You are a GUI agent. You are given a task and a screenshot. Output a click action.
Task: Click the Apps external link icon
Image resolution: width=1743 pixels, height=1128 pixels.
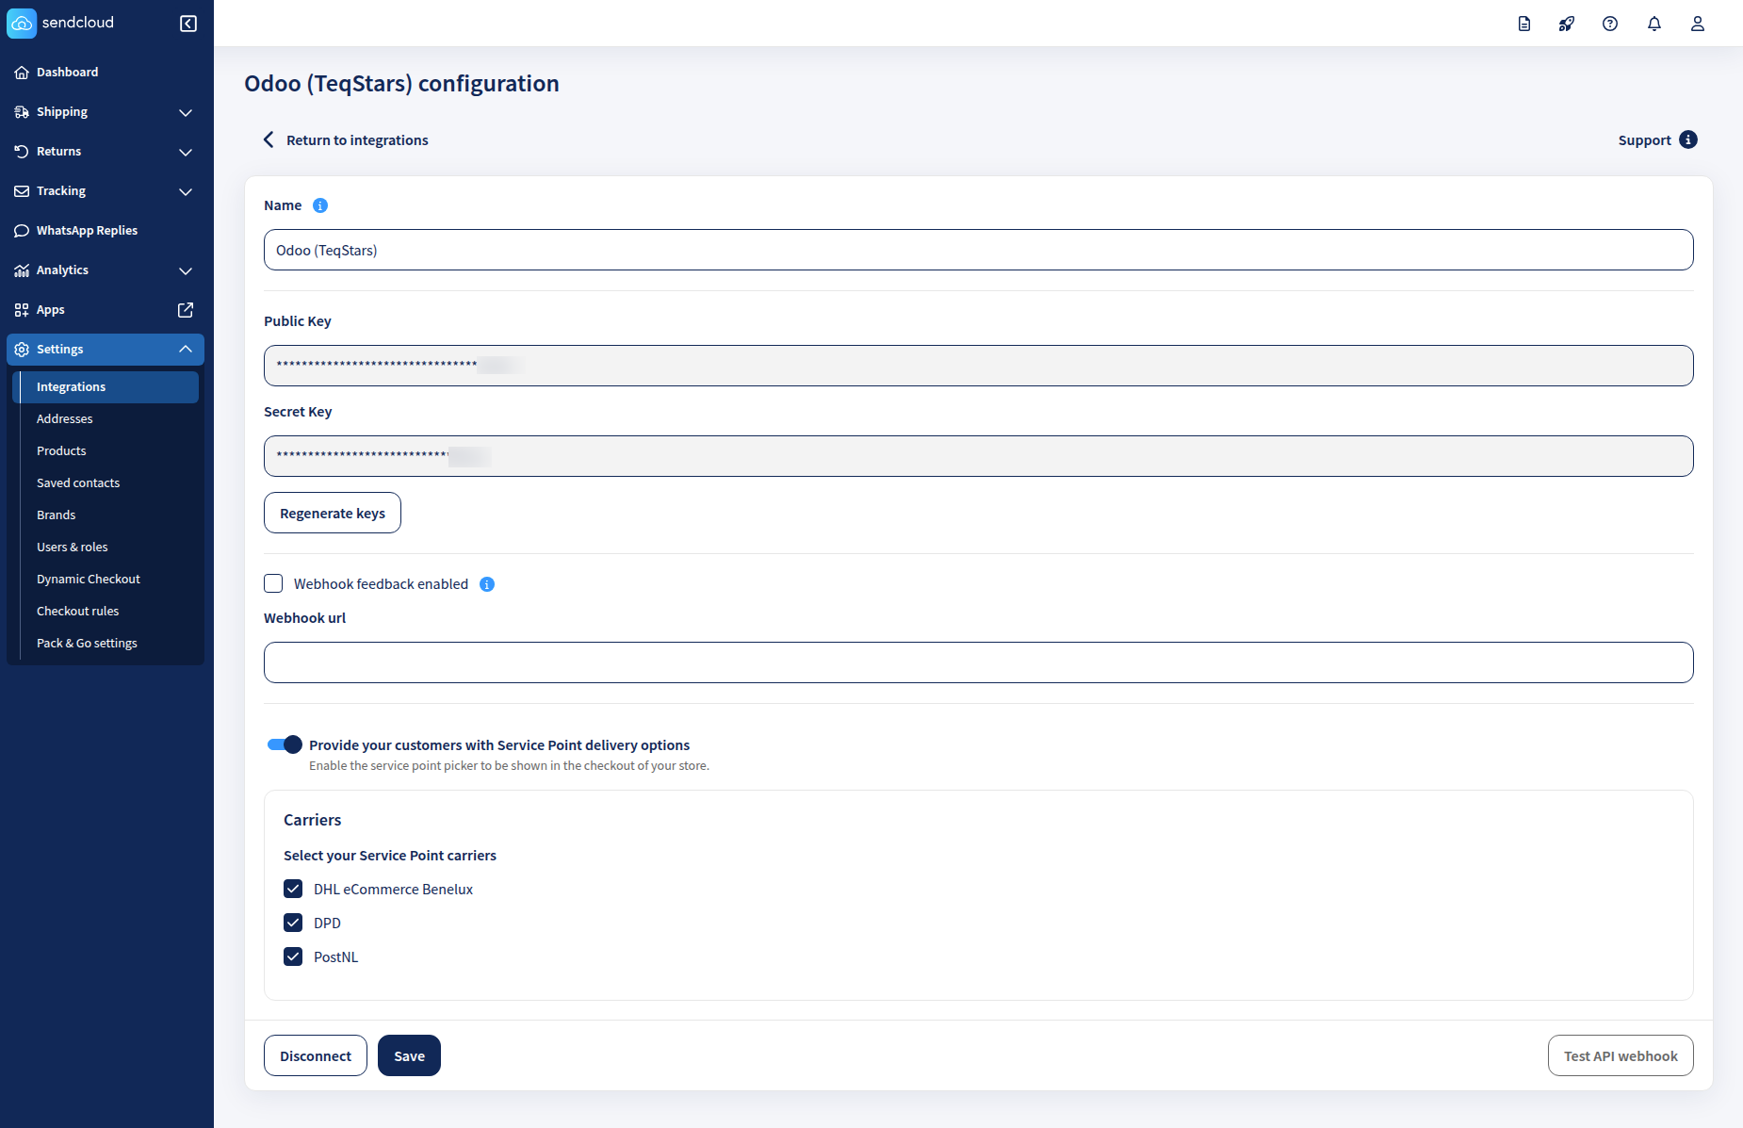click(186, 310)
